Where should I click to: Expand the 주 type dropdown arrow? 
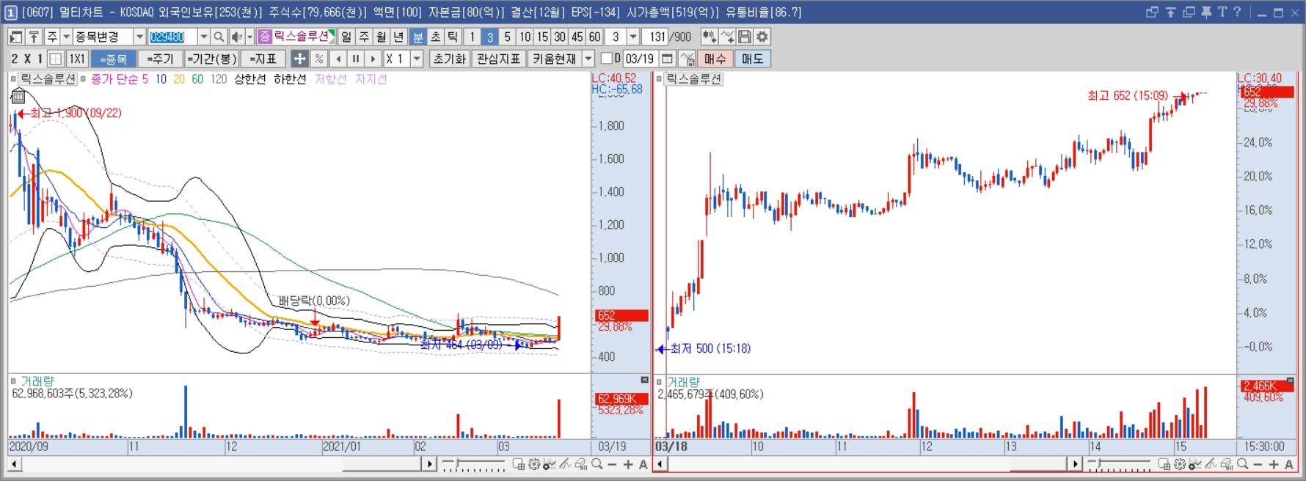coord(66,37)
